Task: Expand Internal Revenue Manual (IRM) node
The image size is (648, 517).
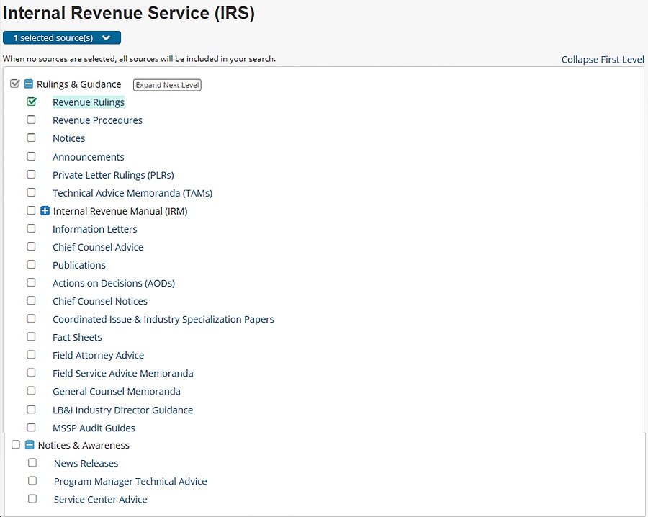Action: click(45, 211)
